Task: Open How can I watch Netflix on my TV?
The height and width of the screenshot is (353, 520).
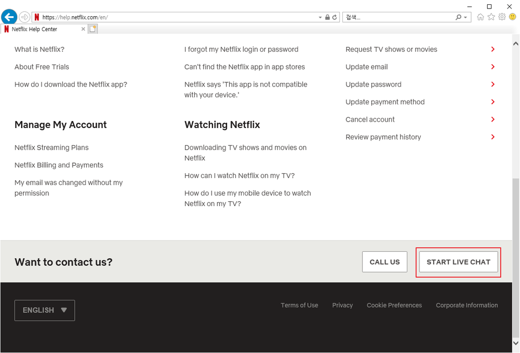Action: click(x=240, y=175)
